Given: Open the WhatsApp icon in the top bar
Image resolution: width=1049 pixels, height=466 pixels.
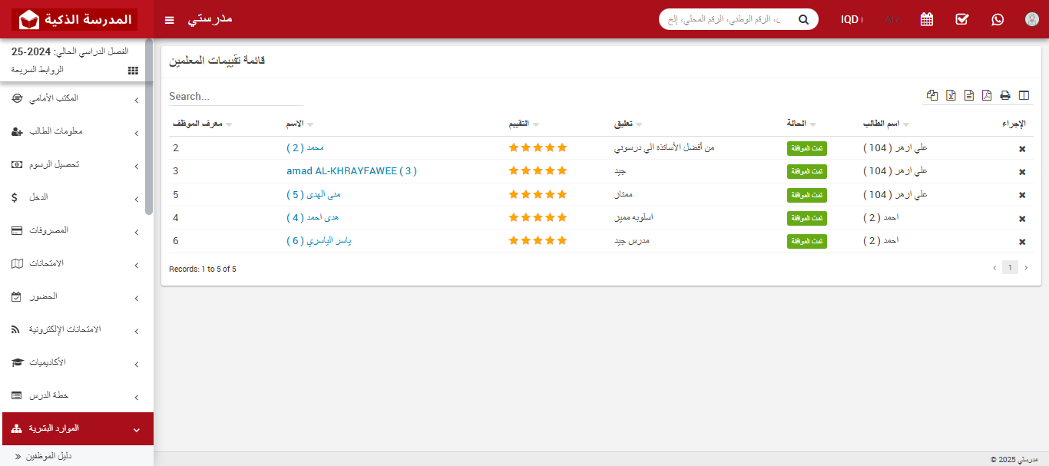Looking at the screenshot, I should (x=997, y=19).
